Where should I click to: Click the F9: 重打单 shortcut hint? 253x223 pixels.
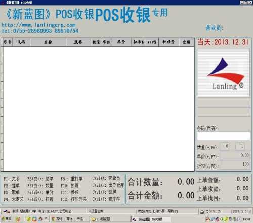[x=72, y=179]
